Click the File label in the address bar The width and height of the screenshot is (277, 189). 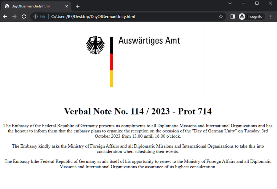click(x=43, y=17)
